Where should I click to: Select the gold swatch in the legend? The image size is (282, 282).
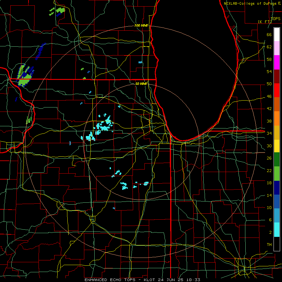tap(277, 132)
